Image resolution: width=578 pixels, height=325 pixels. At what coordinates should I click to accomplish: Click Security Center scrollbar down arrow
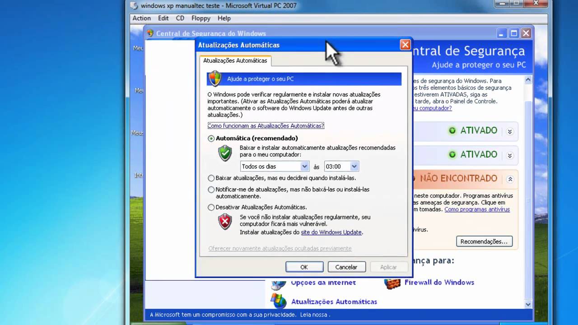click(528, 304)
